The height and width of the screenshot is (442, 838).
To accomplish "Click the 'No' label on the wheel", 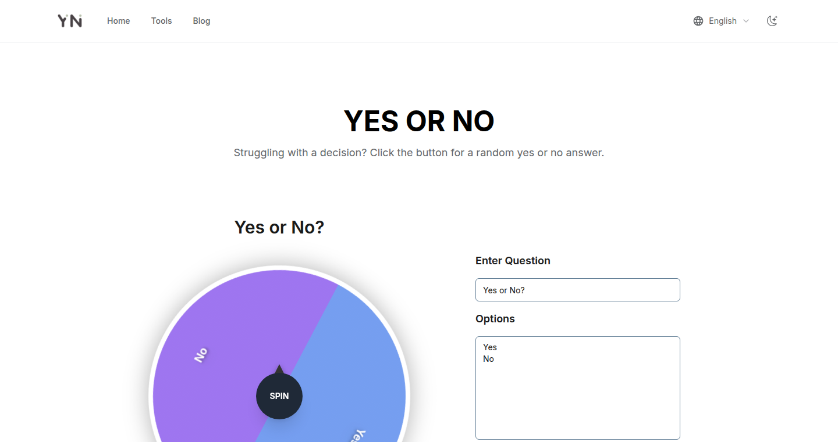I will [x=201, y=355].
